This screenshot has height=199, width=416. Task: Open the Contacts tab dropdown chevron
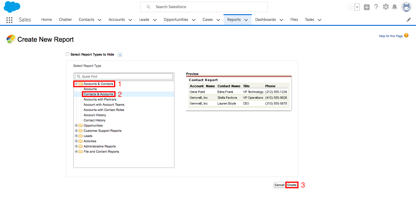click(100, 20)
